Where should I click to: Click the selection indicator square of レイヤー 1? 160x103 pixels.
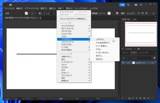click(155, 63)
